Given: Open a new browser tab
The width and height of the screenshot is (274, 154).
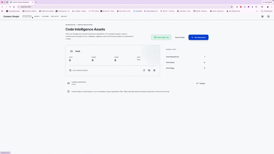Looking at the screenshot, I should click(36, 2).
